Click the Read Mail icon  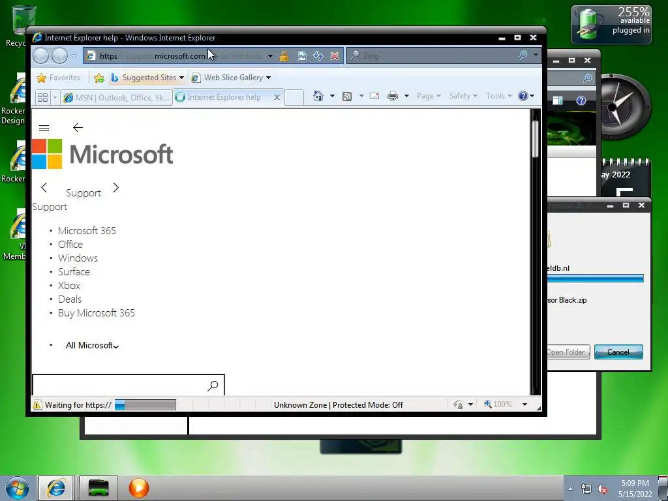coord(374,96)
